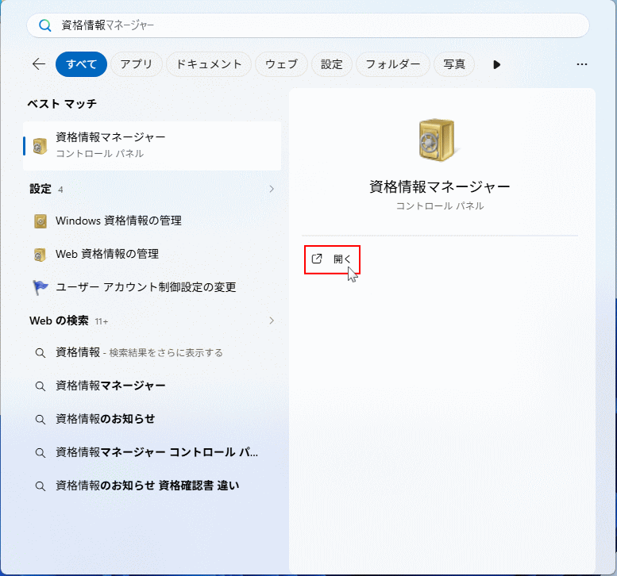This screenshot has height=576, width=617.
Task: Open Web 資格情報の管理 setting
Action: point(152,255)
